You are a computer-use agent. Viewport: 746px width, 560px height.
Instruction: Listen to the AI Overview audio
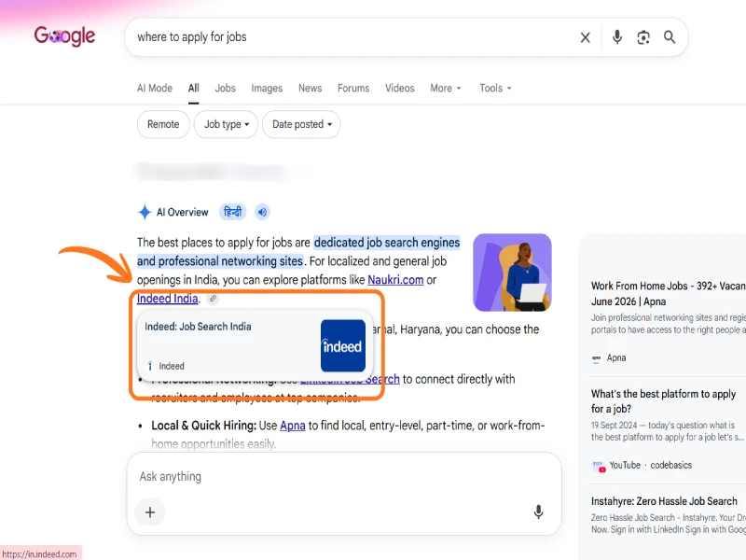(262, 212)
